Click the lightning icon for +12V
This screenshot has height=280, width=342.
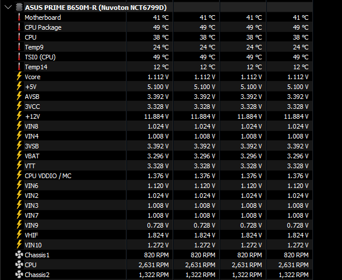point(19,116)
